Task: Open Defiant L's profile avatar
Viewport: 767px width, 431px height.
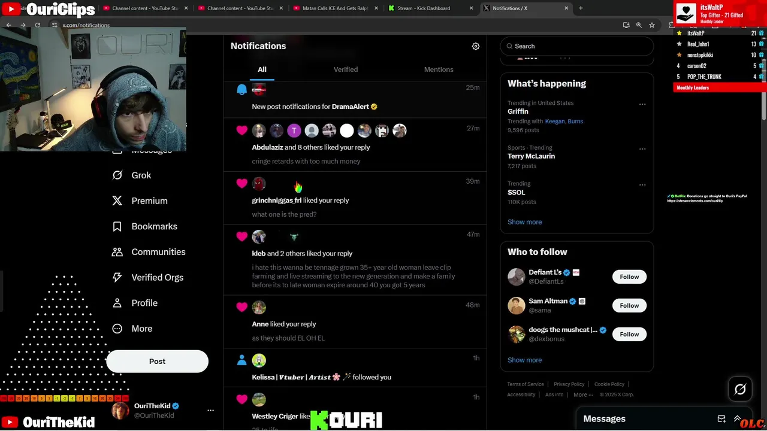Action: tap(517, 277)
